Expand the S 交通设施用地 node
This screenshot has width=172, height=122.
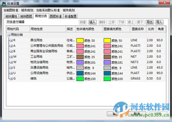(x=11, y=68)
